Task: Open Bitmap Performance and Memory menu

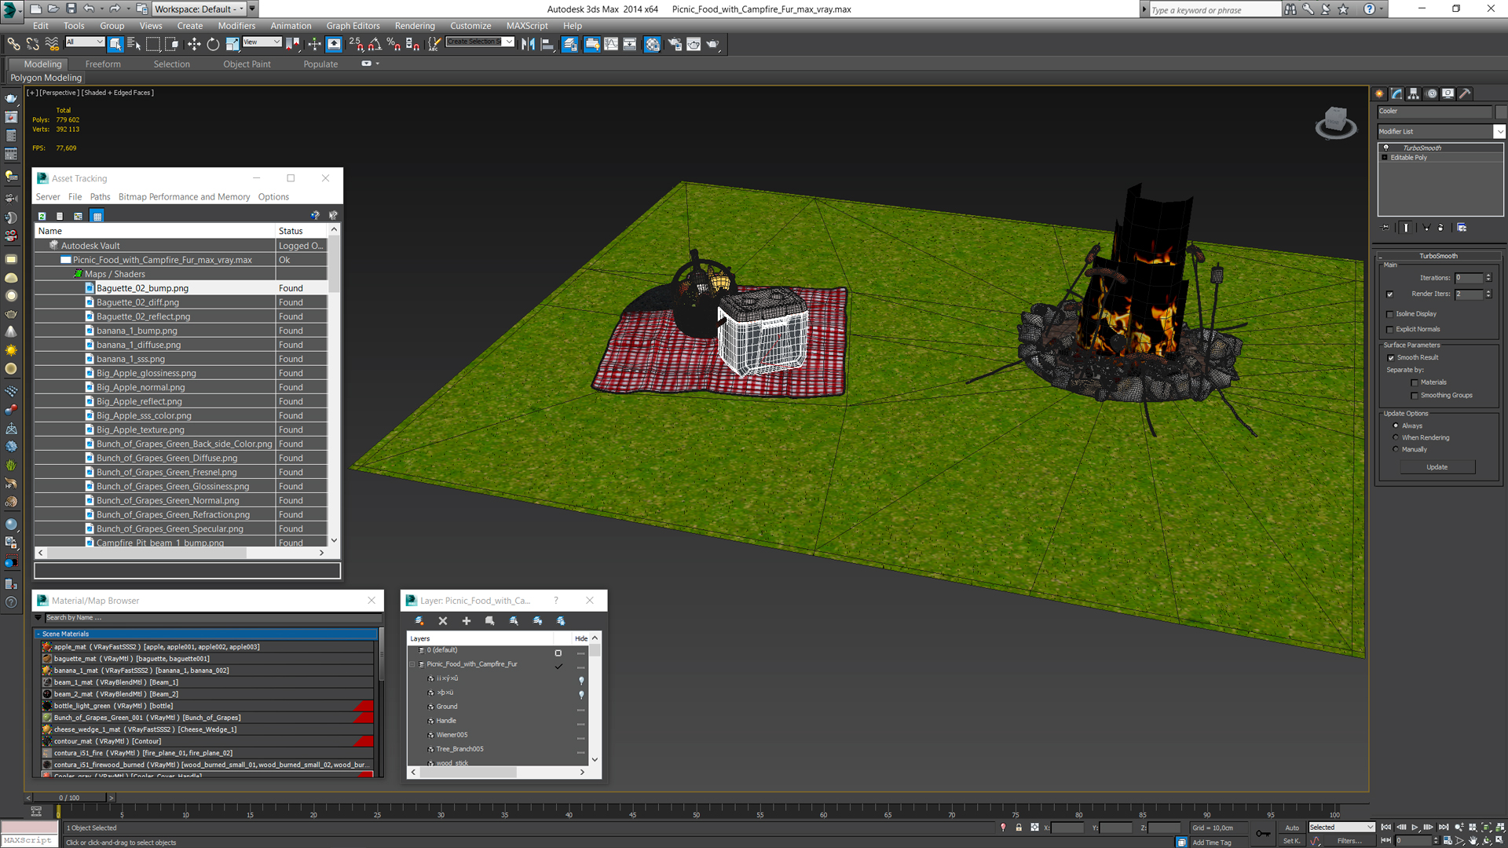Action: 184,197
